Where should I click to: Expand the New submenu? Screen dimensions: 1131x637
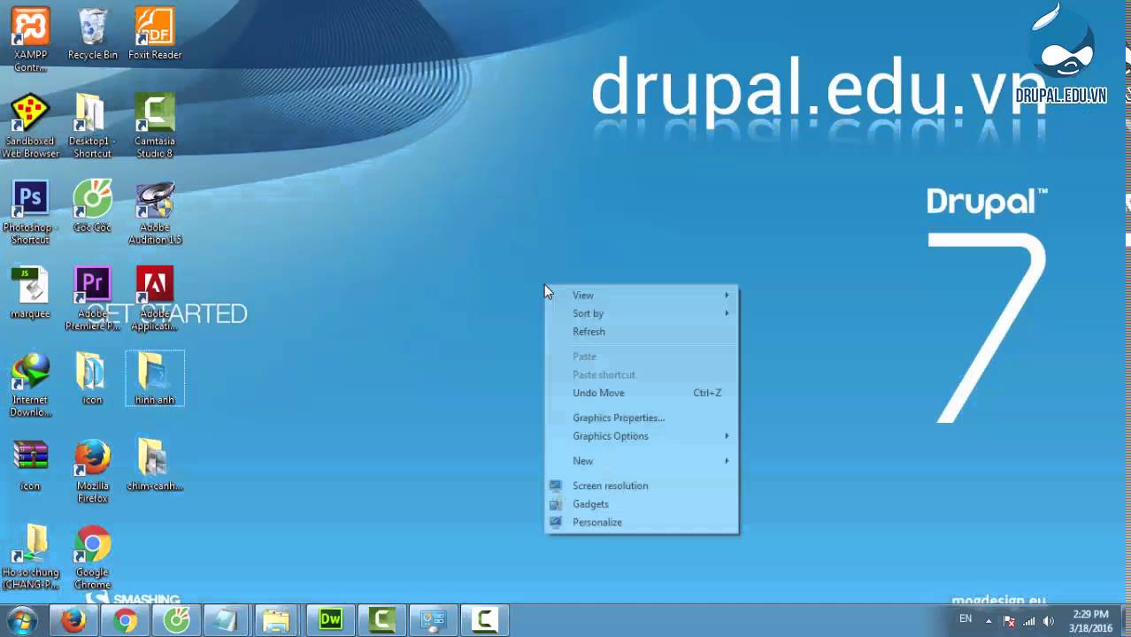(642, 461)
